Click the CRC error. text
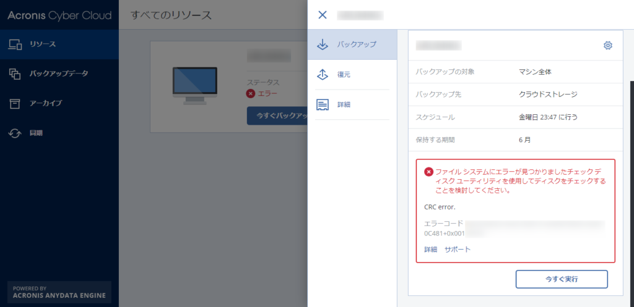The image size is (634, 307). [440, 208]
